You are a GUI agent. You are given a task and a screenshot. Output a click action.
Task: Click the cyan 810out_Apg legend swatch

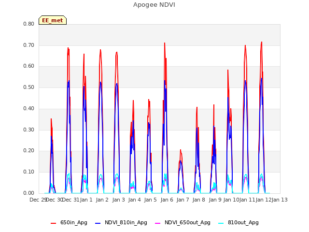coord(221,223)
